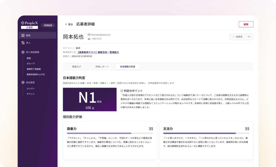The width and height of the screenshot is (276, 167).
Task: Click the birthday cake icon
Action: (89, 39)
